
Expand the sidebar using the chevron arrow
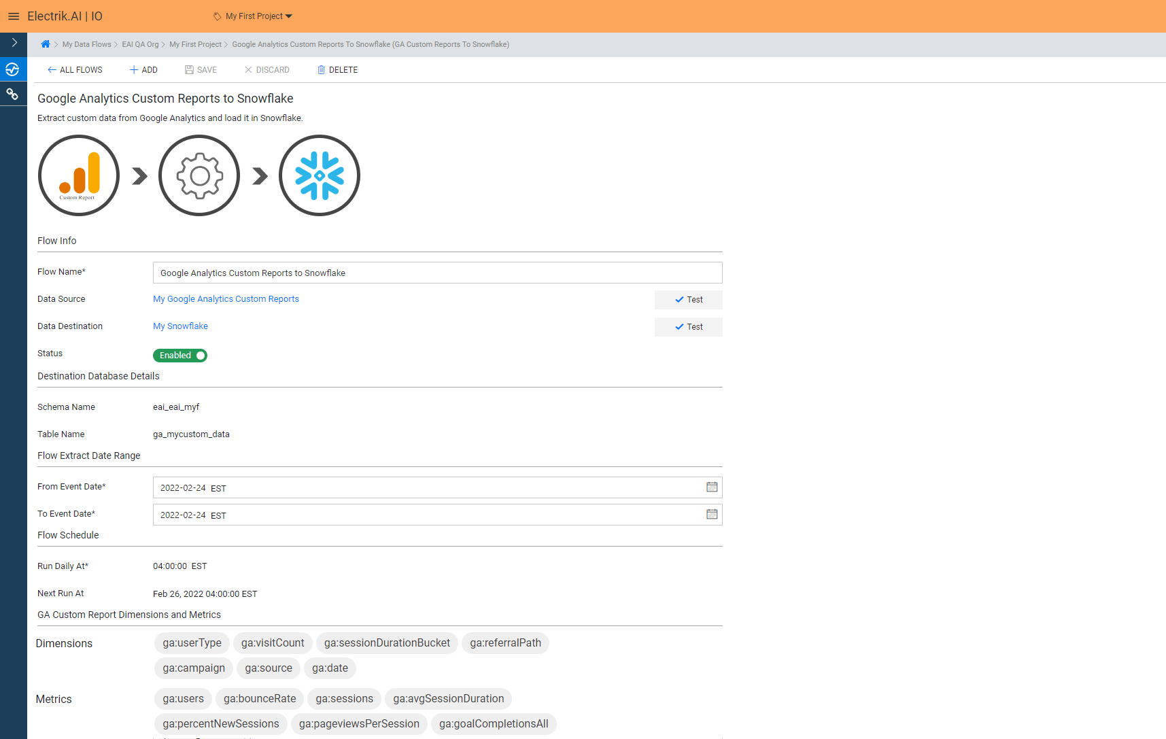(14, 43)
